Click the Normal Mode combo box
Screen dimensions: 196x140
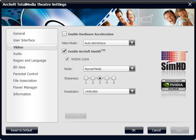click(109, 69)
